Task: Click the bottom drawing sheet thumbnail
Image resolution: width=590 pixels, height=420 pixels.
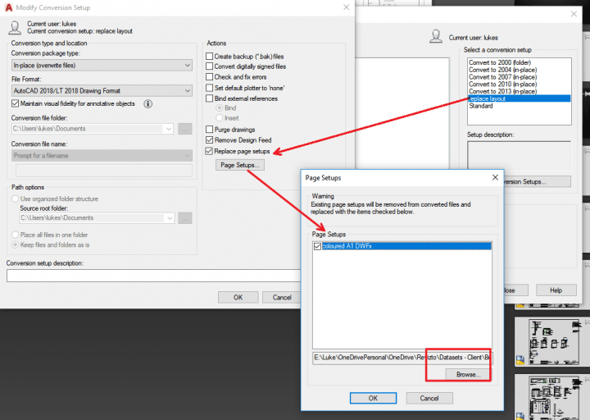Action: pos(554,398)
